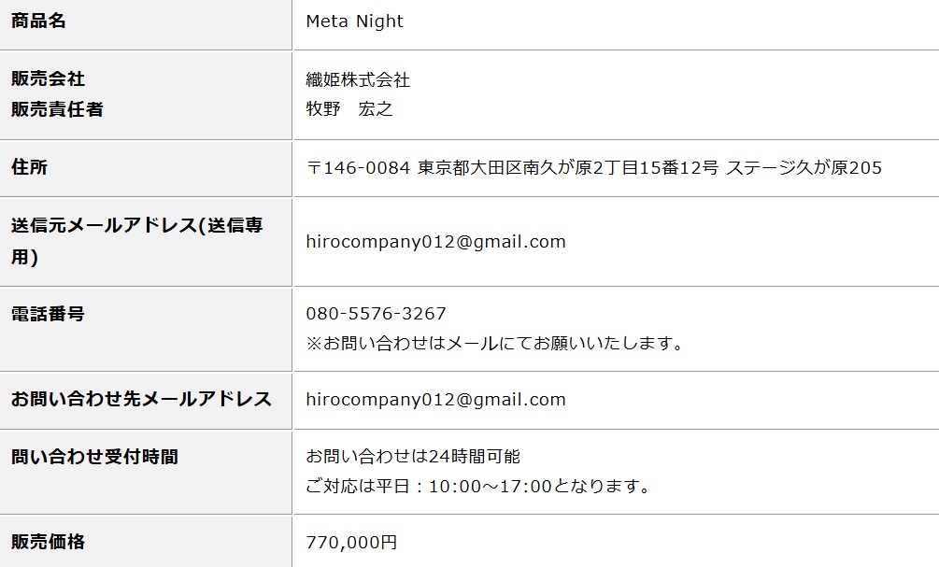
Task: Click the product name Meta Night
Action: click(354, 21)
